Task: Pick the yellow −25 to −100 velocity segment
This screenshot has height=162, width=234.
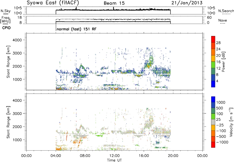Action: [213, 128]
